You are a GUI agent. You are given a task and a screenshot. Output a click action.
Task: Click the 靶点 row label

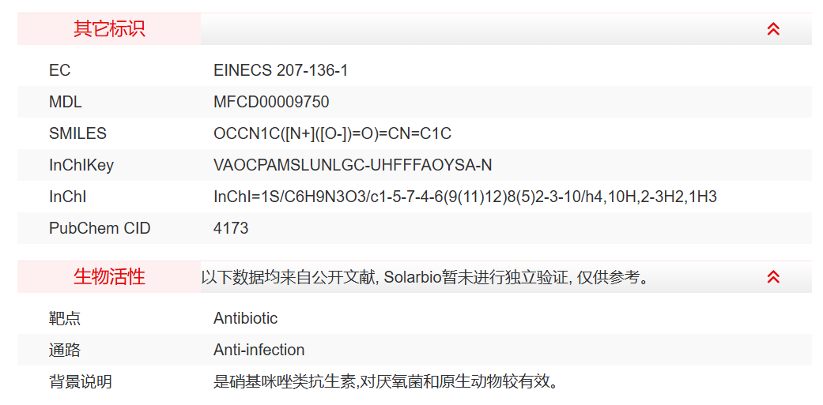(x=65, y=318)
